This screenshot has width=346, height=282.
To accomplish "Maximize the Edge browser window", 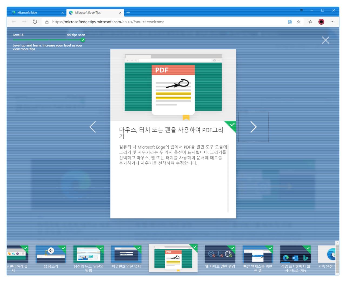I will point(322,10).
